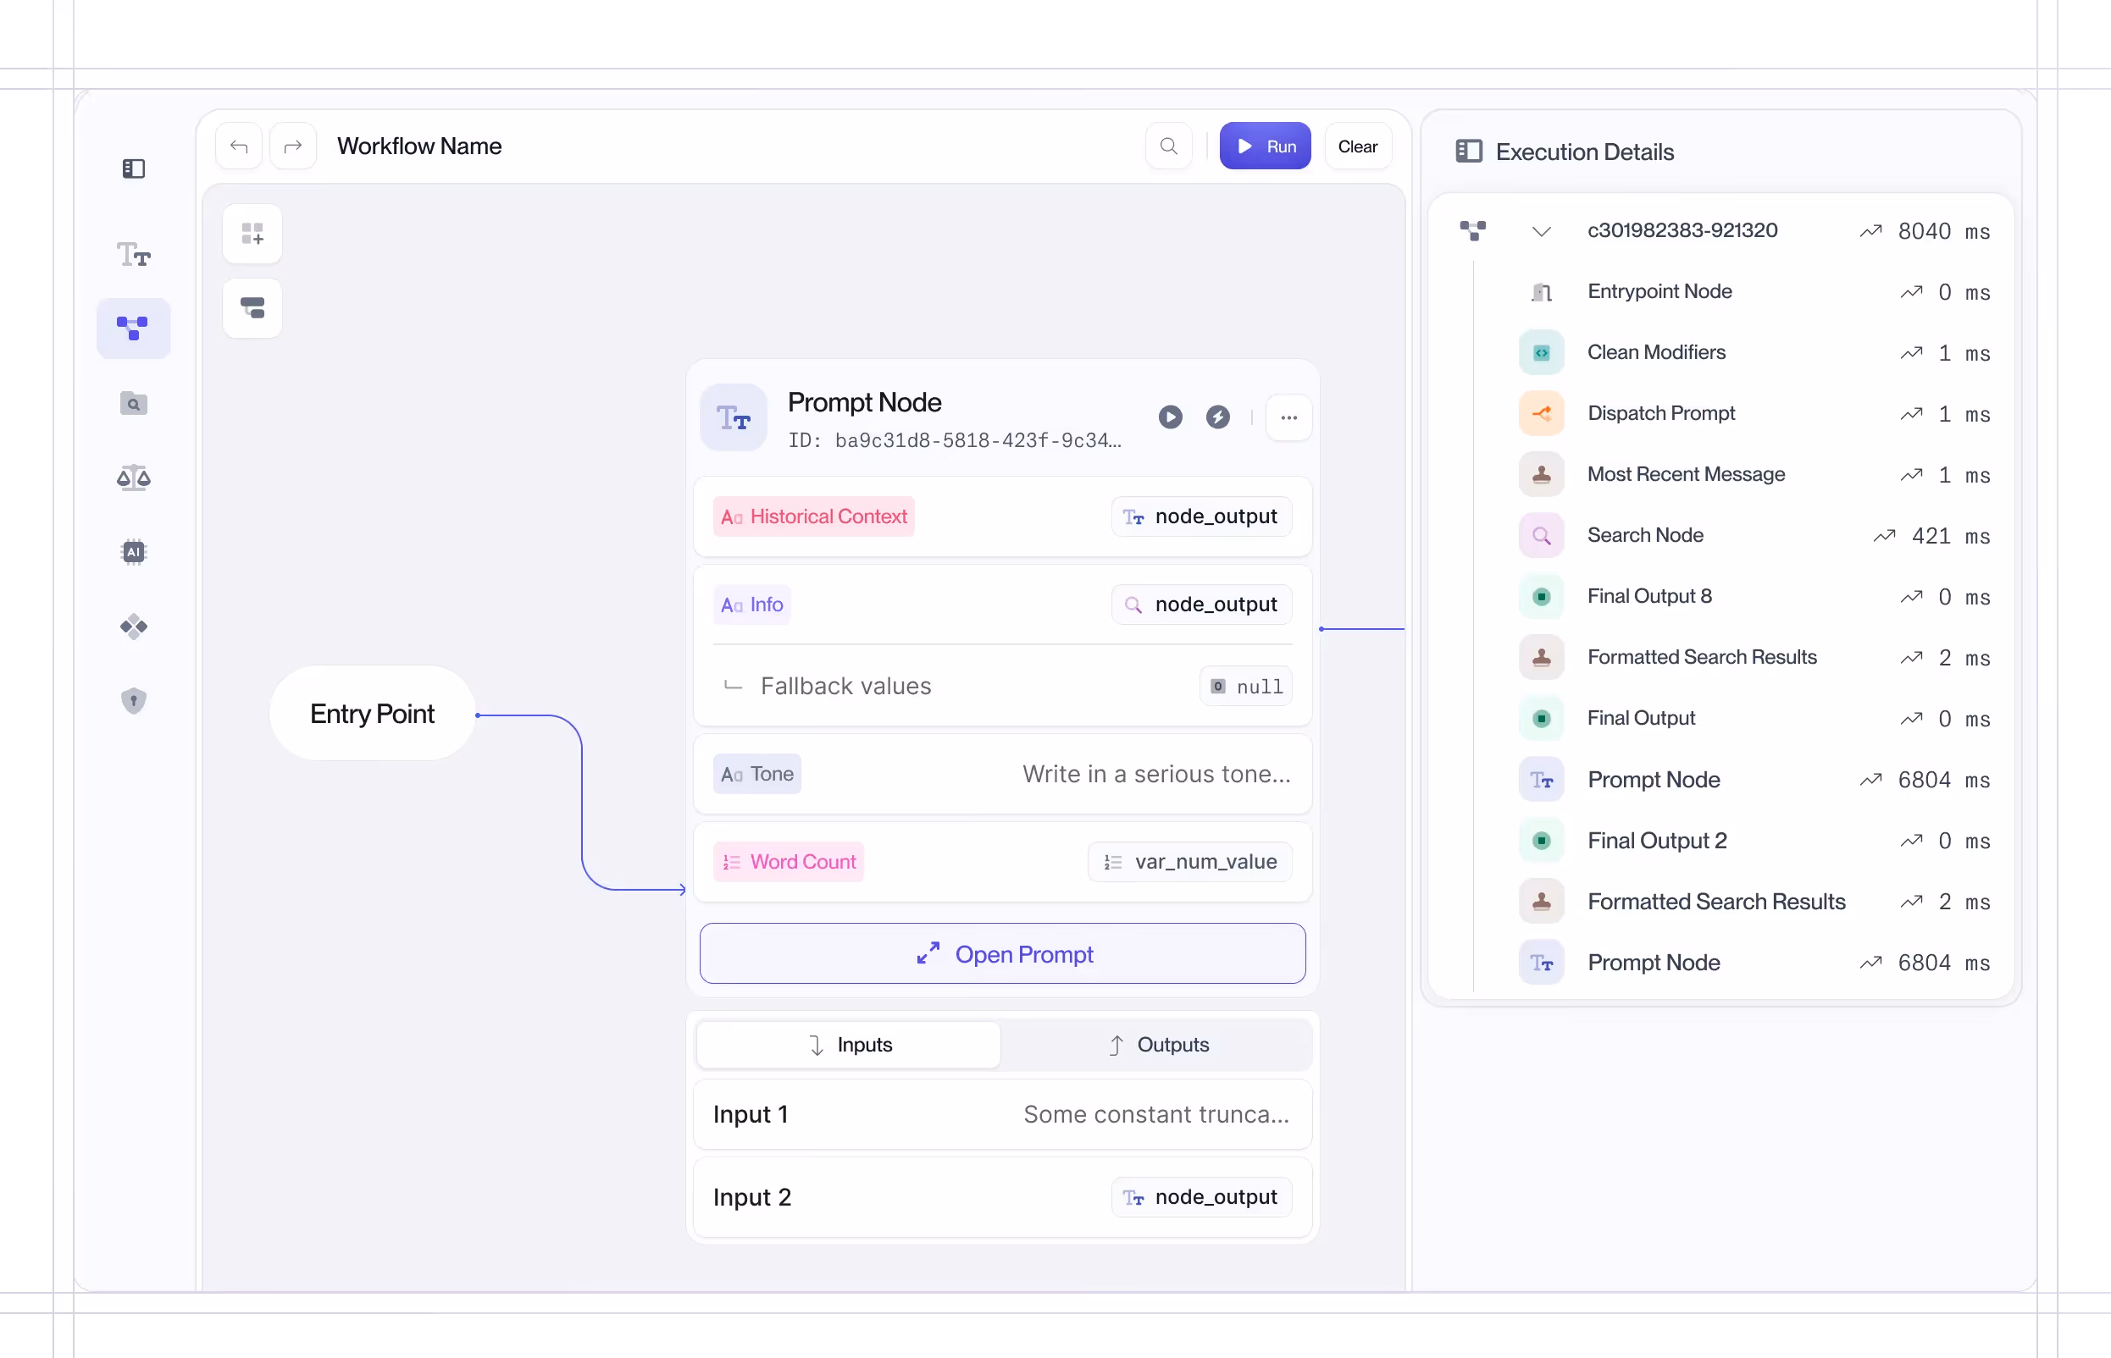This screenshot has height=1358, width=2111.
Task: Click the shield security icon in sidebar
Action: pyautogui.click(x=133, y=701)
